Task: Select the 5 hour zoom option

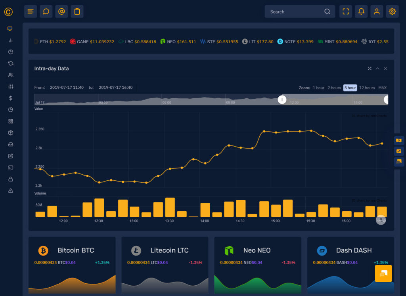Action: [x=350, y=88]
